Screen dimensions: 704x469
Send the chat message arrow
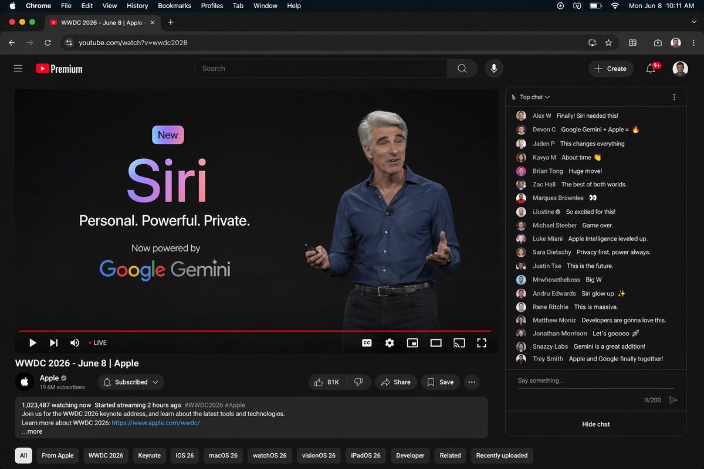673,400
